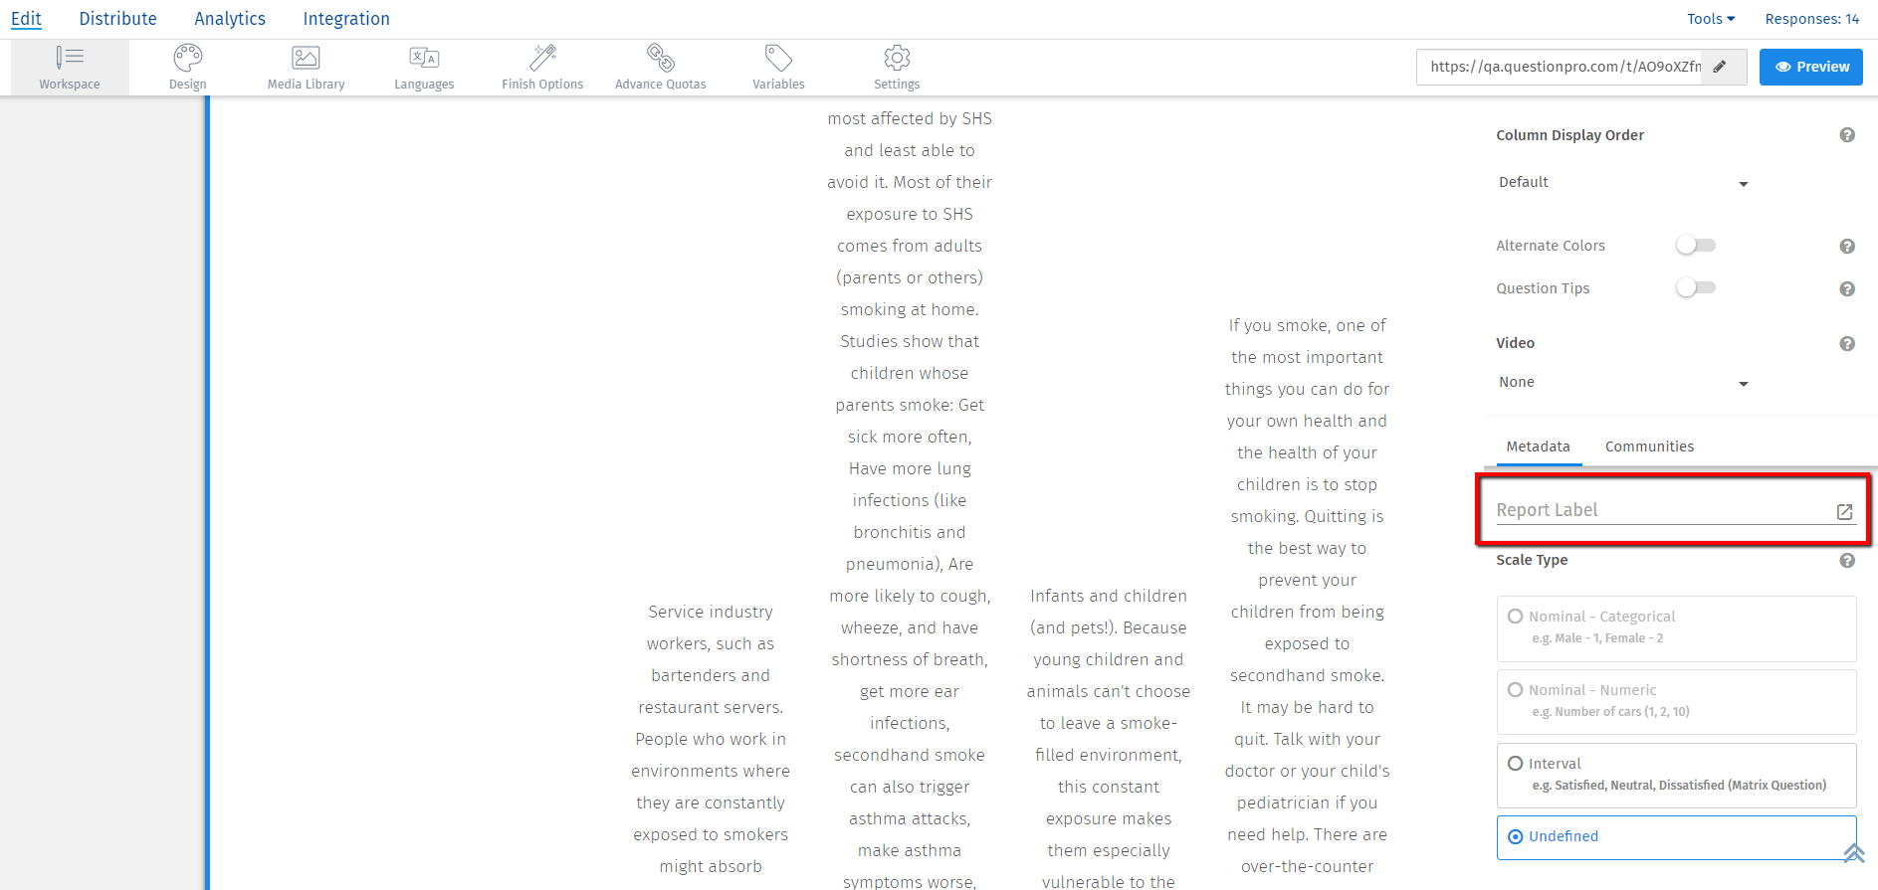Switch to the Metadata tab

pos(1538,446)
